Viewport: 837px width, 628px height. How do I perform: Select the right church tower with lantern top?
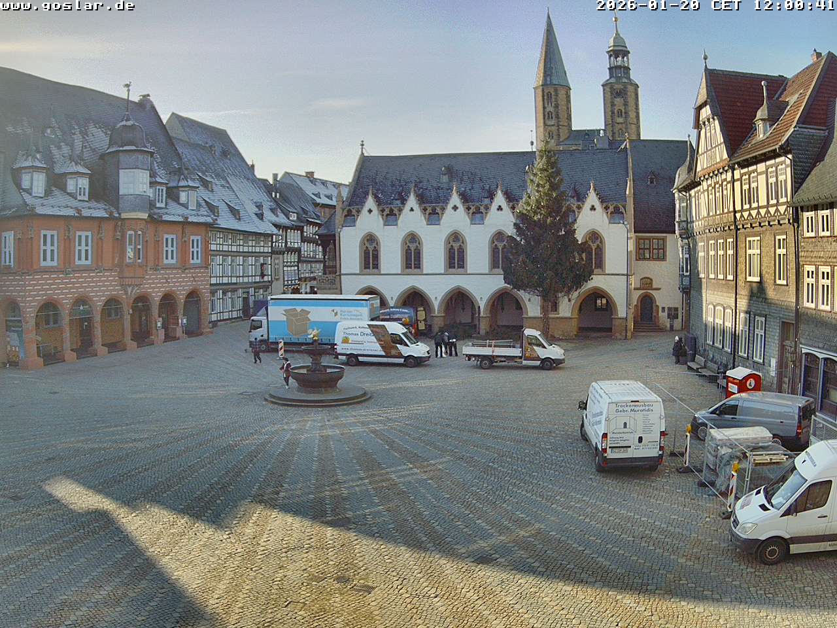coord(620,85)
